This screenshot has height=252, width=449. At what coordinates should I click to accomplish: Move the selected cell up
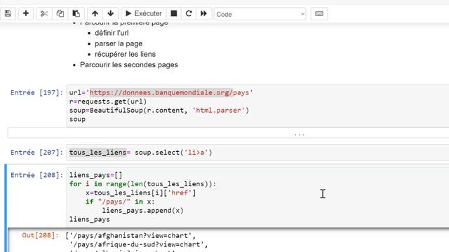[95, 13]
